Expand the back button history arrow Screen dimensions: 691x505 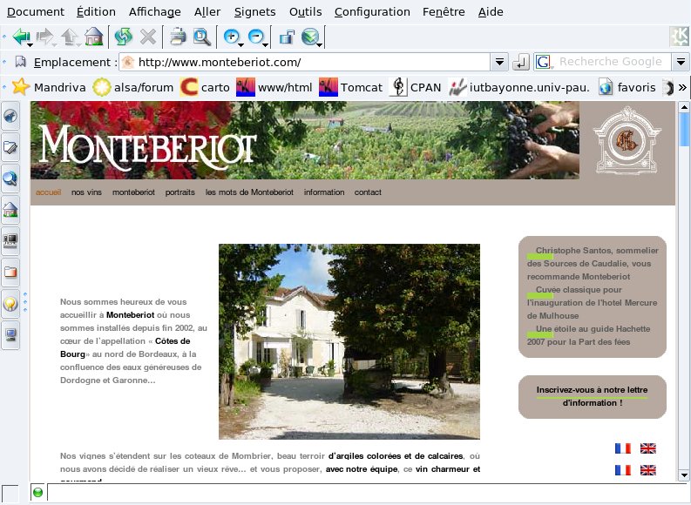coord(30,44)
